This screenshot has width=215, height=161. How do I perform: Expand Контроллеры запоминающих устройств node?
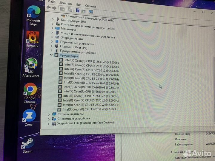point(53,24)
